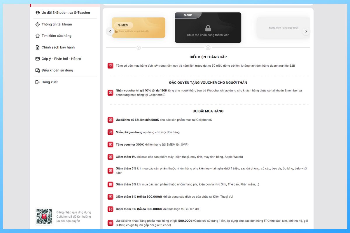
Task: Click voucher icon beside Tặng voucher 300K
Action: [x=110, y=144]
